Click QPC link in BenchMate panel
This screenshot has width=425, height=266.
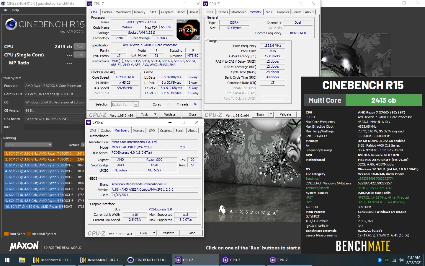pyautogui.click(x=308, y=202)
